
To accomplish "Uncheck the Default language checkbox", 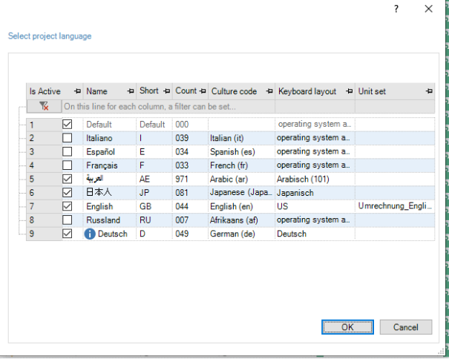I will tap(67, 125).
